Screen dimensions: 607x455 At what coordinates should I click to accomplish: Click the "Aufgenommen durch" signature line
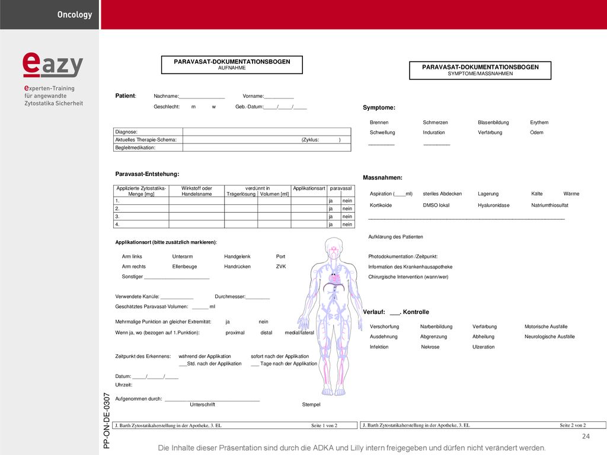point(212,399)
